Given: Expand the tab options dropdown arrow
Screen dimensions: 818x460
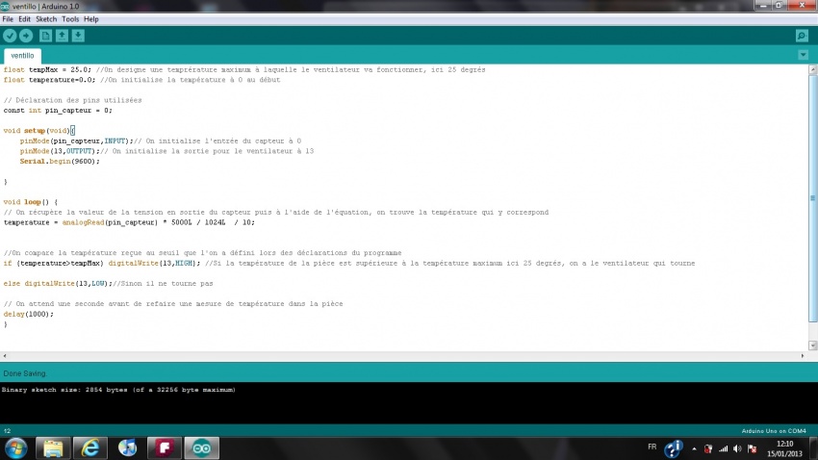Looking at the screenshot, I should coord(803,55).
